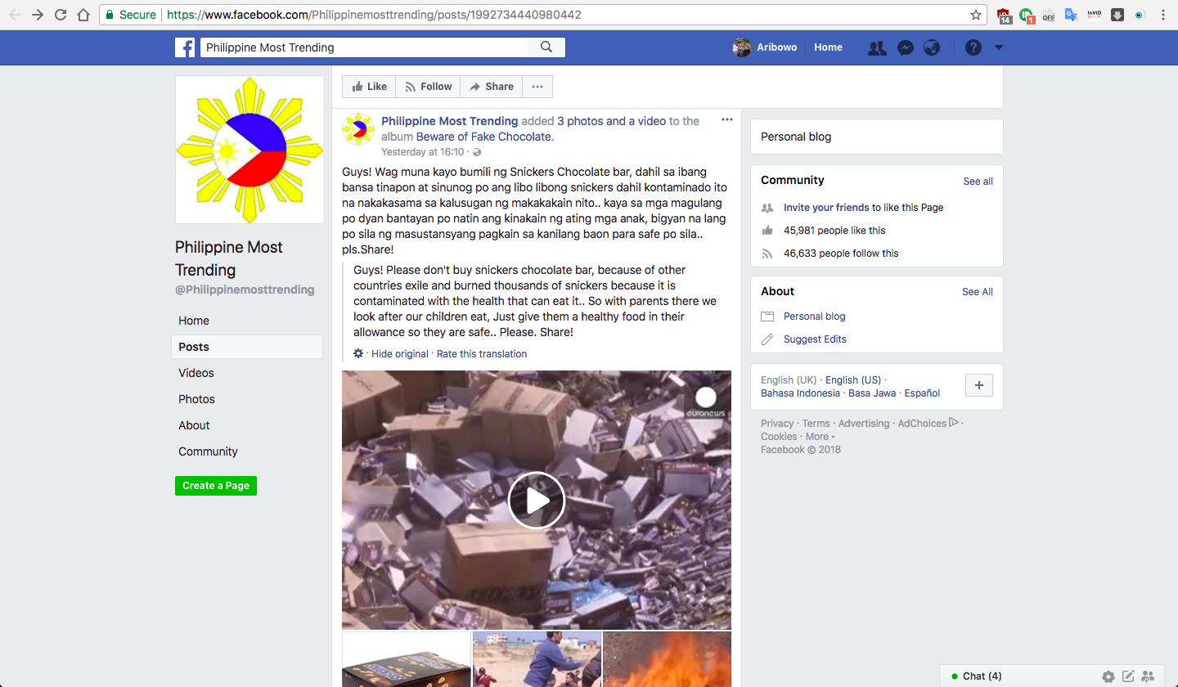
Task: Select Photos in the page sidebar
Action: [196, 399]
